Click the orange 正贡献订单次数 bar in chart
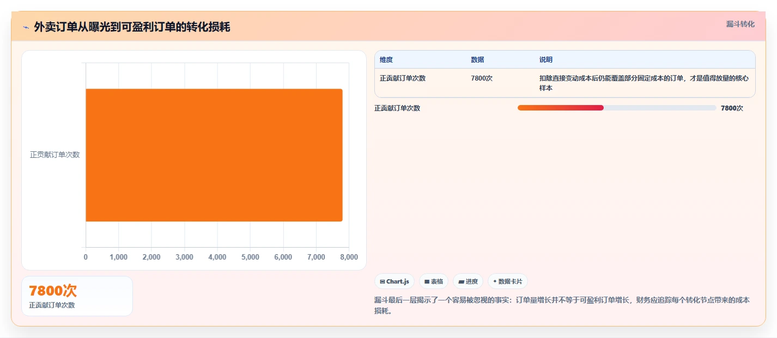The height and width of the screenshot is (338, 777). (x=214, y=155)
